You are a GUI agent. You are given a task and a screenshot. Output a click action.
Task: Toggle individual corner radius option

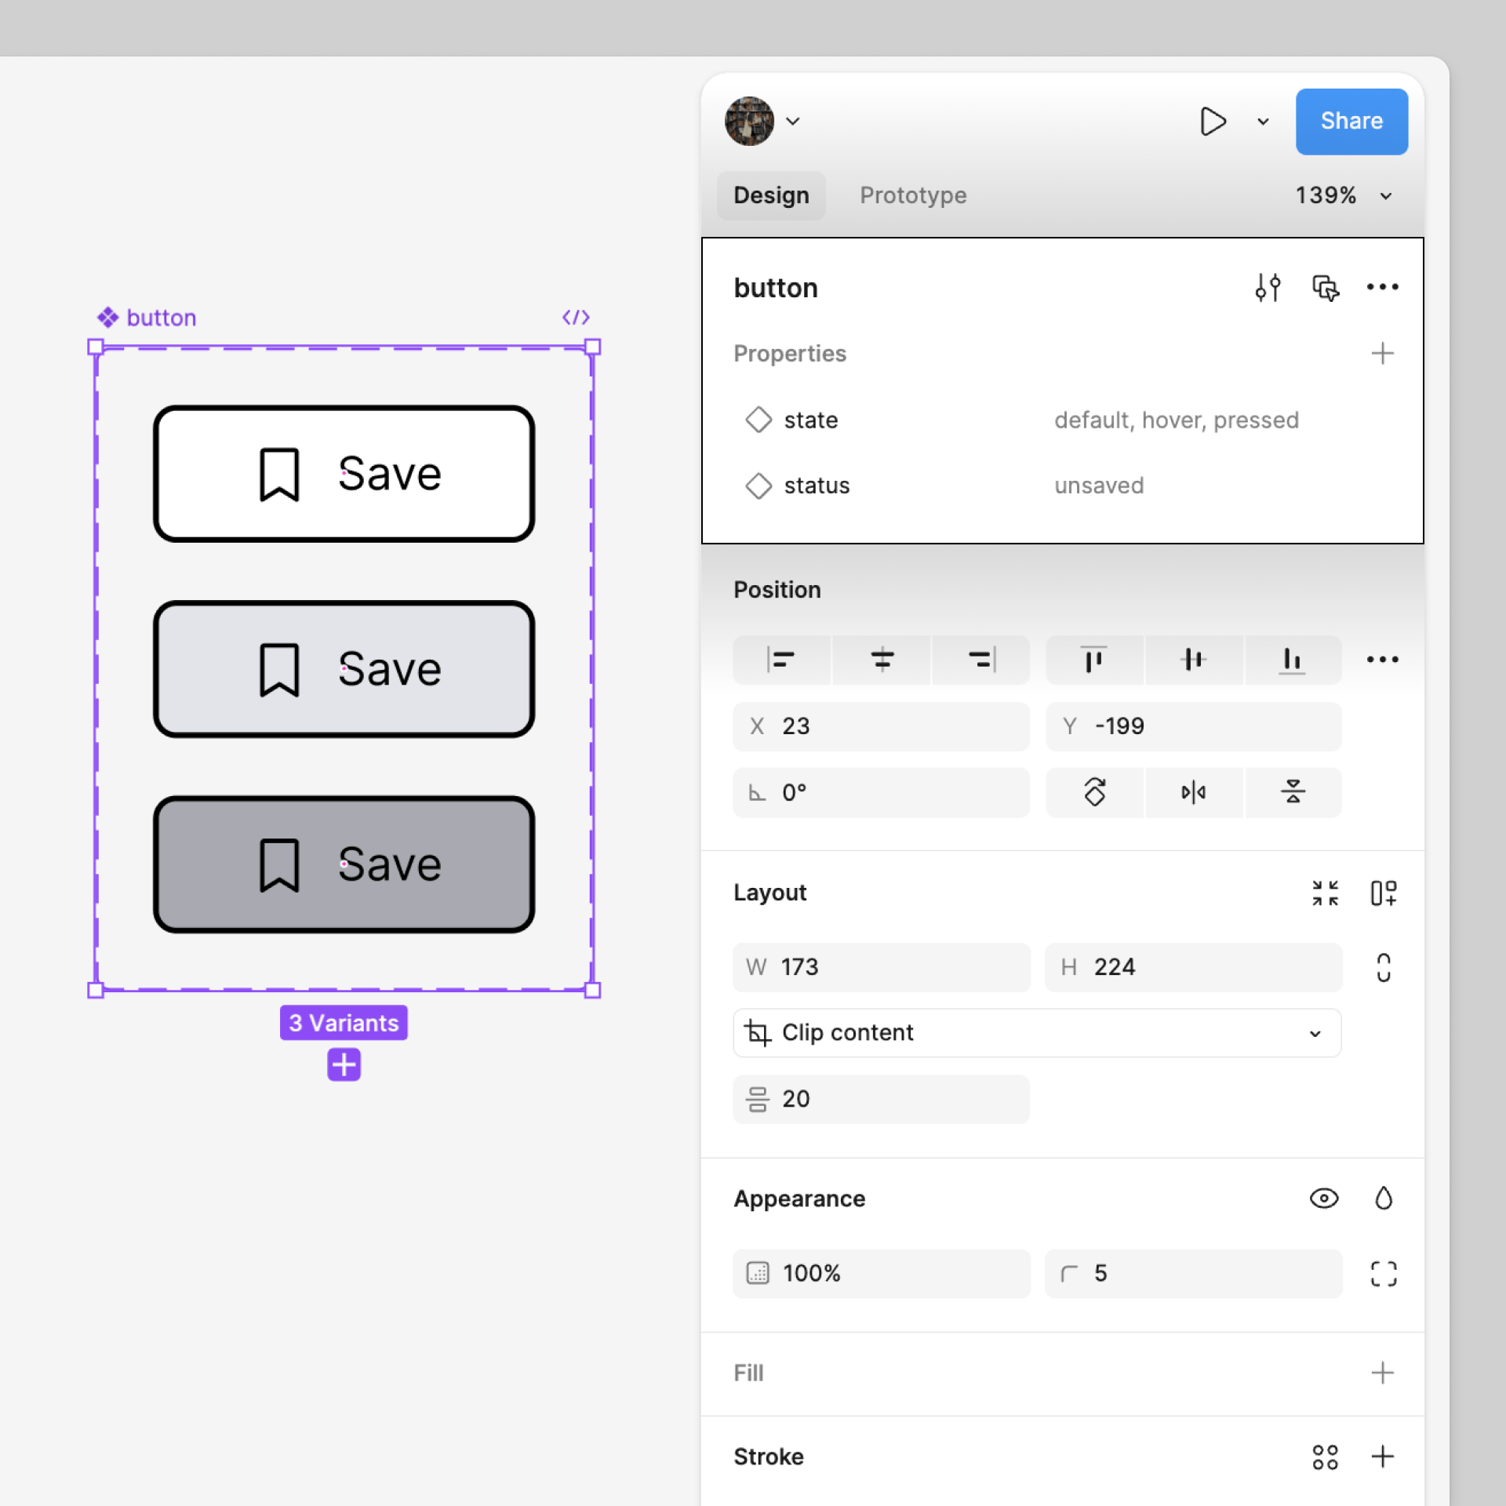click(x=1384, y=1273)
